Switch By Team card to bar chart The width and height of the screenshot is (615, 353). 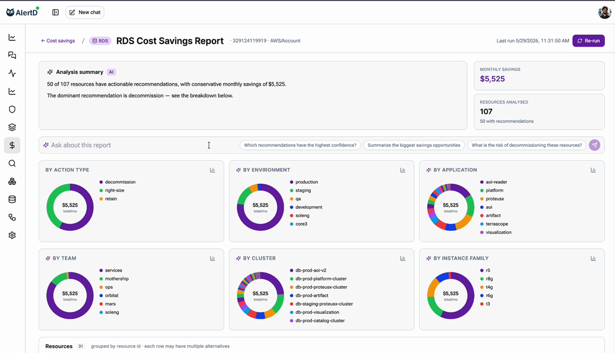(x=212, y=258)
